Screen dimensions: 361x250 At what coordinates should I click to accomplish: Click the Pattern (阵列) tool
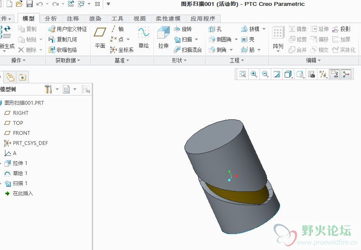click(x=278, y=39)
